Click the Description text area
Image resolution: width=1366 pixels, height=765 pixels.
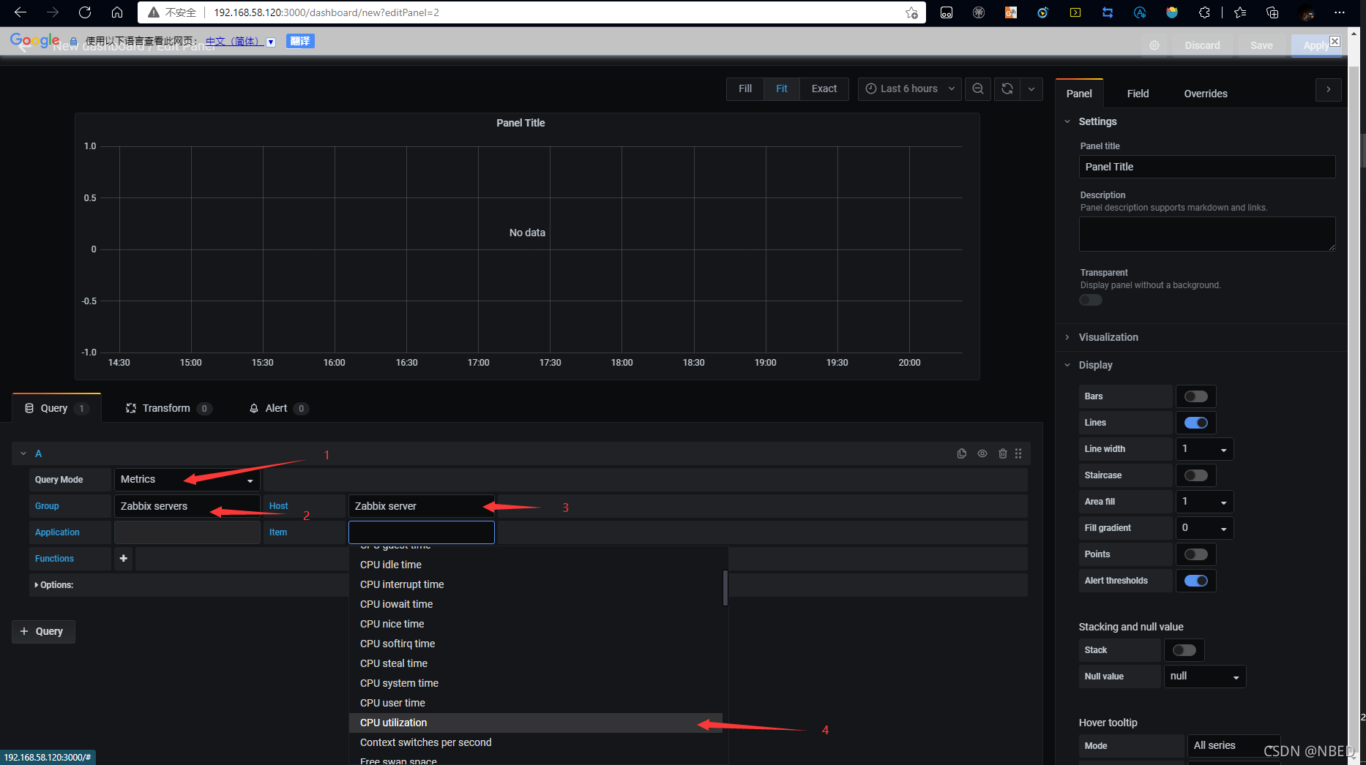(x=1207, y=234)
